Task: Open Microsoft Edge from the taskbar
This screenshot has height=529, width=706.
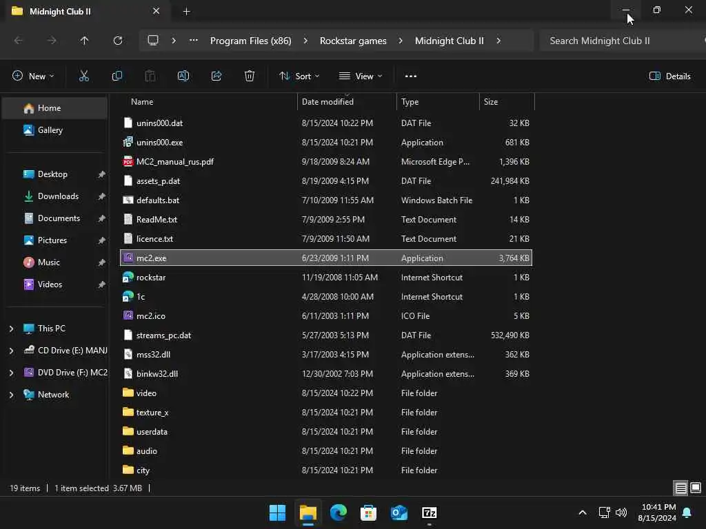Action: [338, 512]
